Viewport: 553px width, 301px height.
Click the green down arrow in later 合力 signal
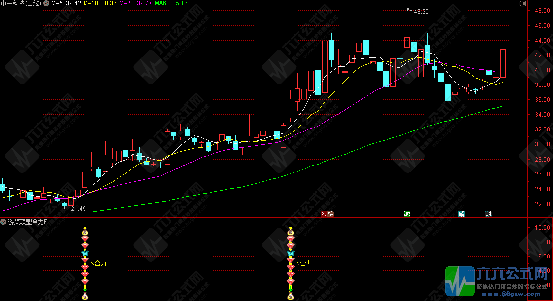(x=290, y=289)
